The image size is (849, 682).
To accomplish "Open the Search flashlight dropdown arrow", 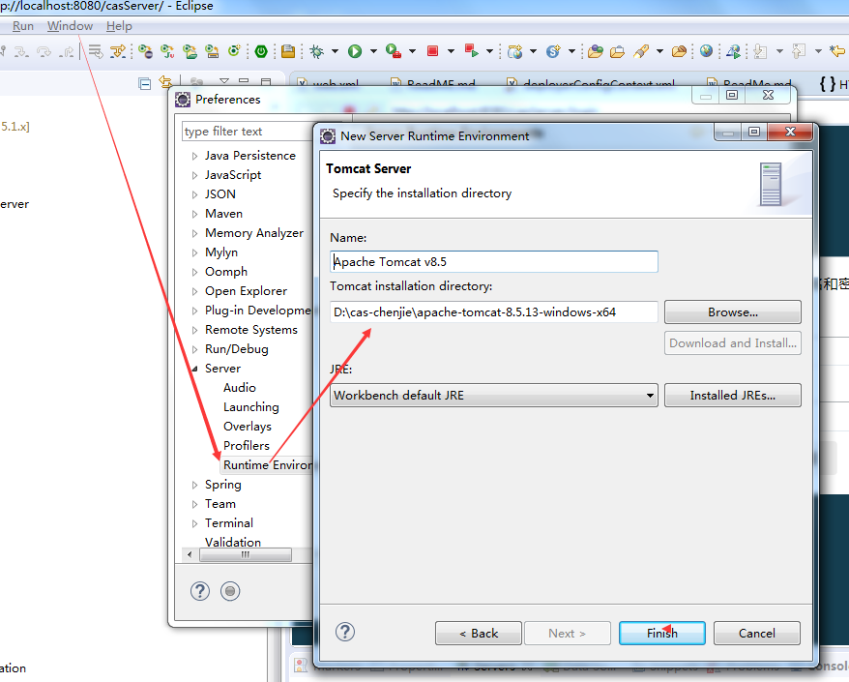I will pyautogui.click(x=659, y=51).
